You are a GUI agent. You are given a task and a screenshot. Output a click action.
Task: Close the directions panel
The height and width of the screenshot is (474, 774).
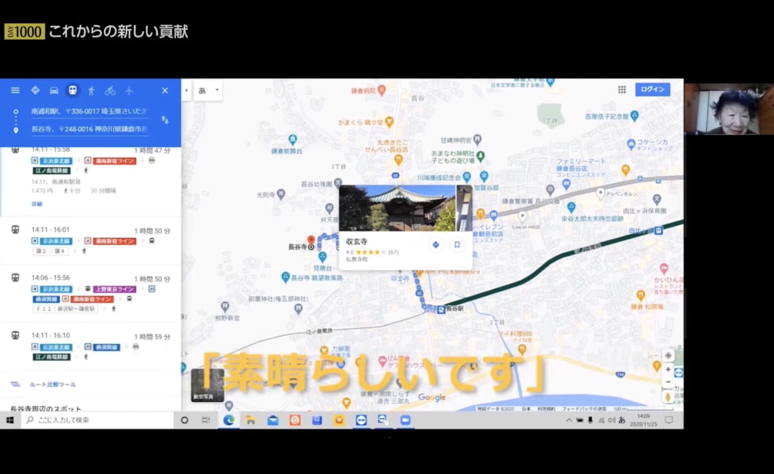(x=164, y=90)
